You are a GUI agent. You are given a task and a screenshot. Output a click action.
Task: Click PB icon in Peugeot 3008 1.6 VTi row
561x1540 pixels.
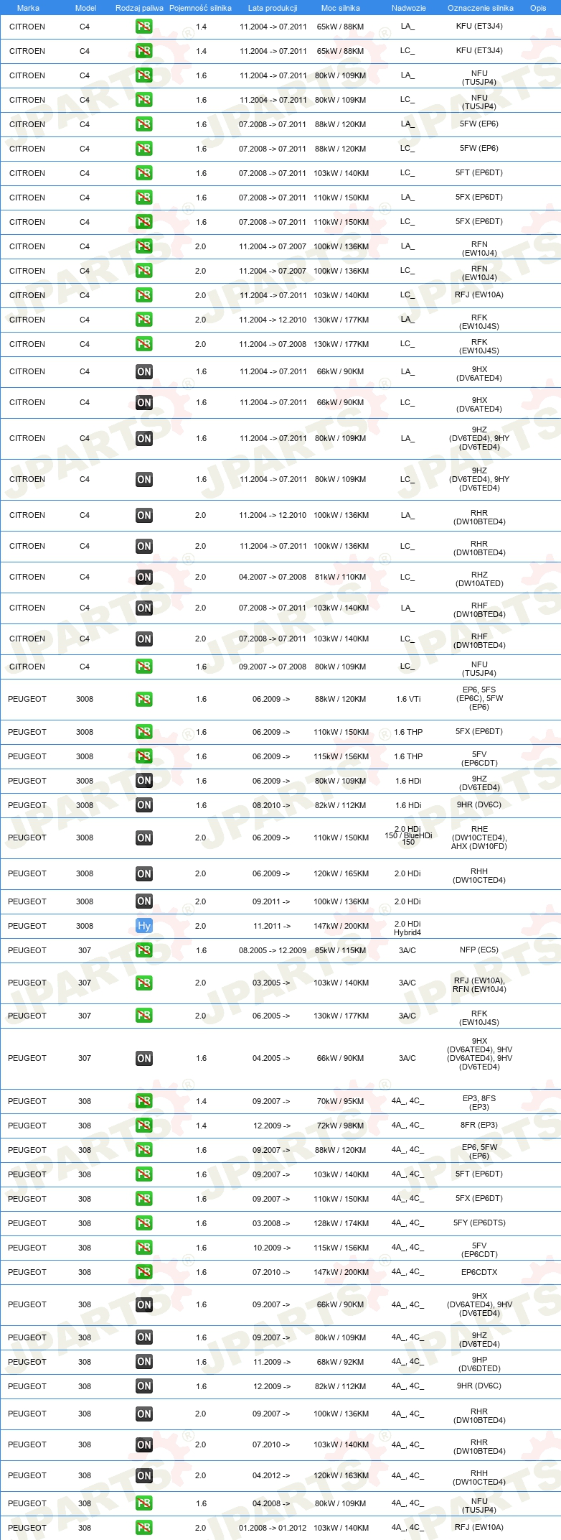(x=144, y=699)
